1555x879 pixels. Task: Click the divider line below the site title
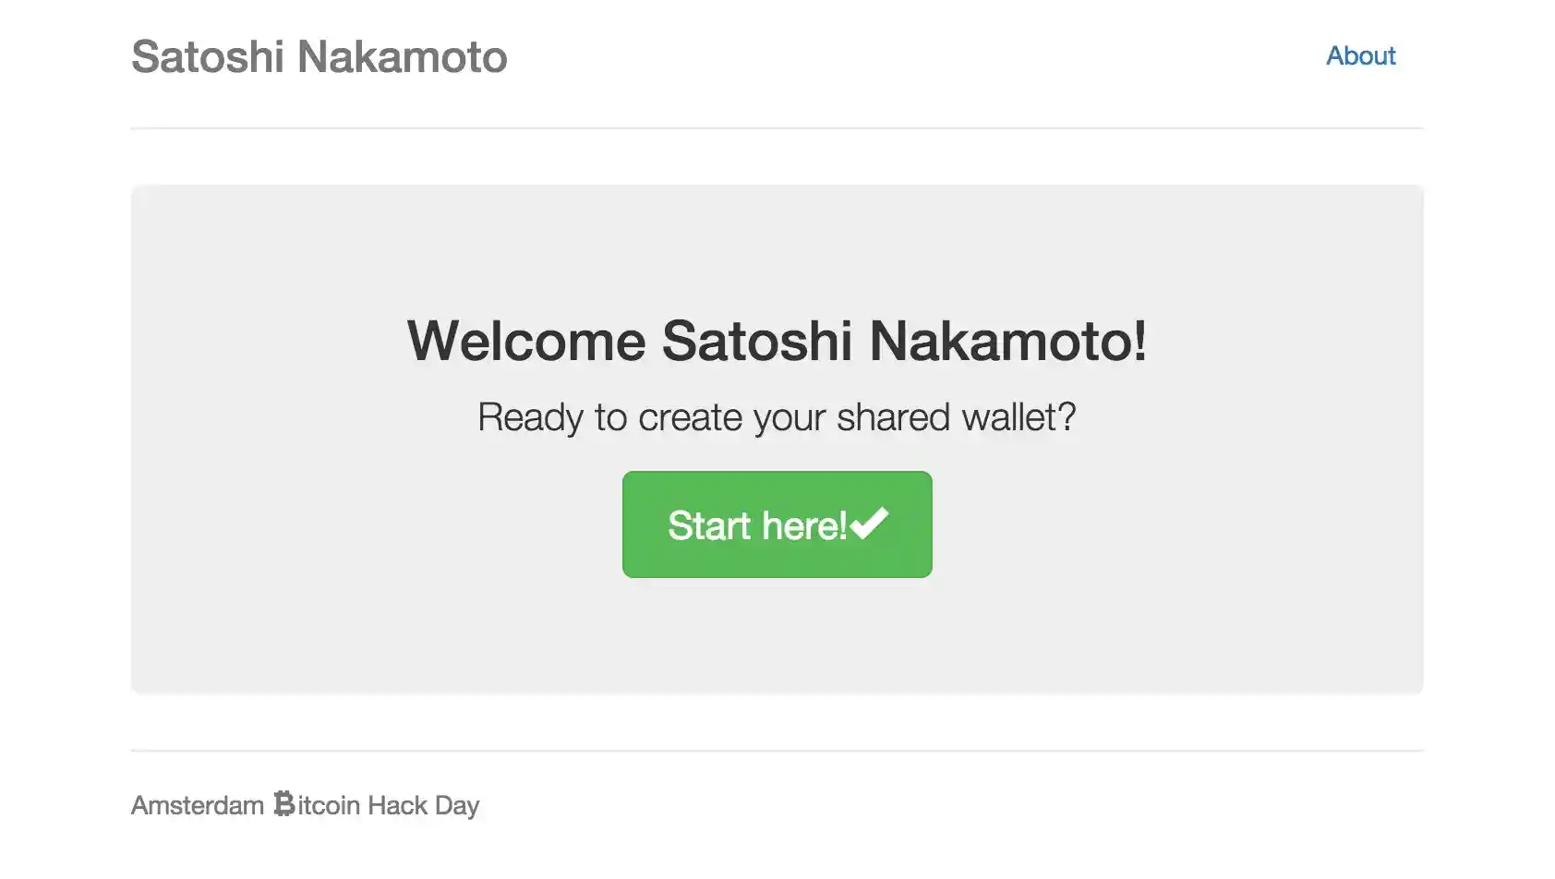[x=777, y=128]
